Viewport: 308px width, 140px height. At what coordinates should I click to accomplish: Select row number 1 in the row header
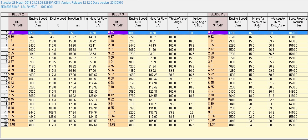click(x=4, y=32)
